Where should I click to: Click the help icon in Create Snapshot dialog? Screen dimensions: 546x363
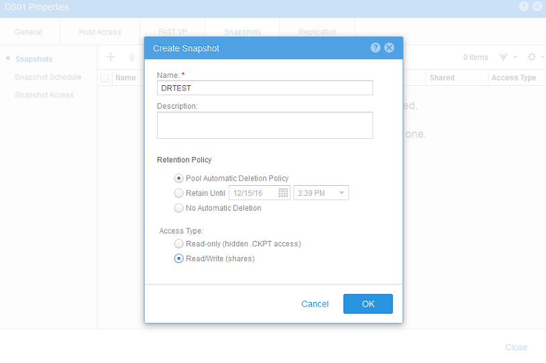pos(376,48)
